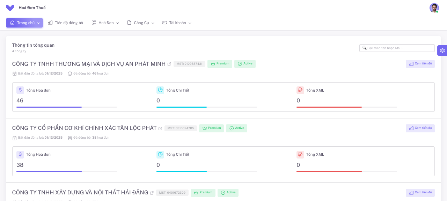447x201 pixels.
Task: Click MST: 0316024785 tag
Action: 180,129
